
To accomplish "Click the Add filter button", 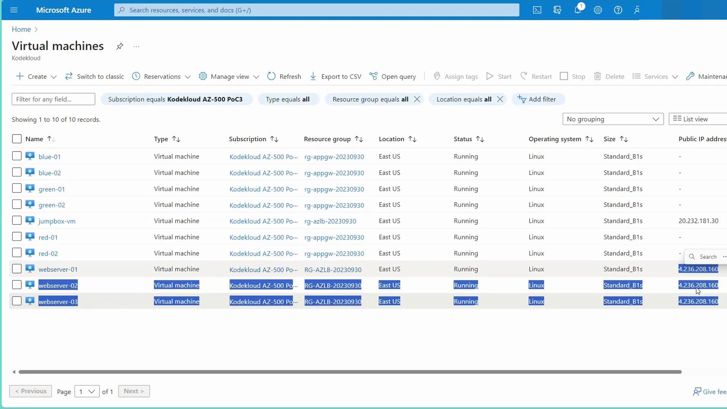I will pos(537,99).
